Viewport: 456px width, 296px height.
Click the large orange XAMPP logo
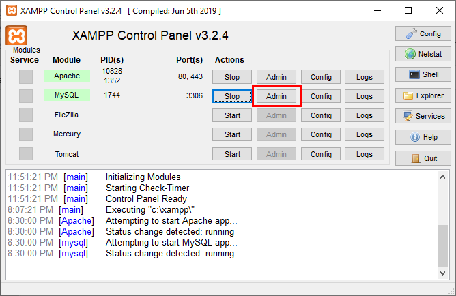tap(16, 35)
